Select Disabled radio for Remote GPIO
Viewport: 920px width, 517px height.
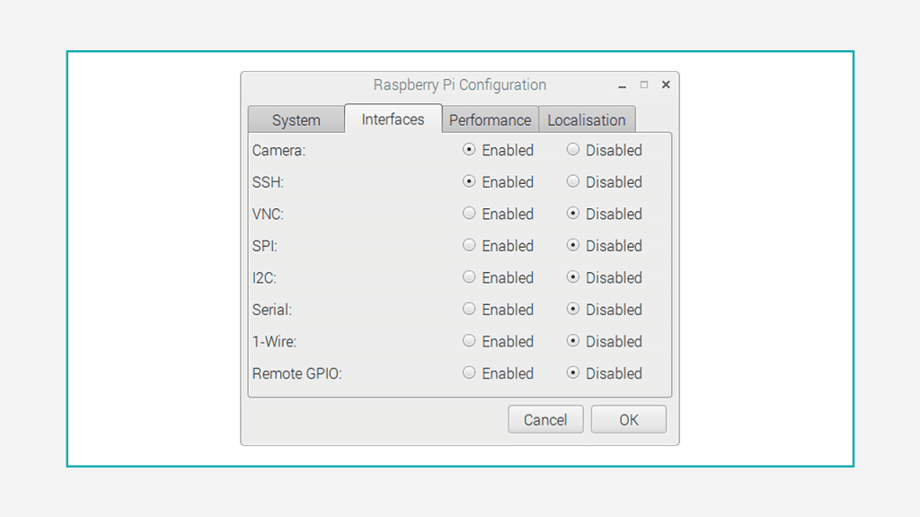coord(573,372)
